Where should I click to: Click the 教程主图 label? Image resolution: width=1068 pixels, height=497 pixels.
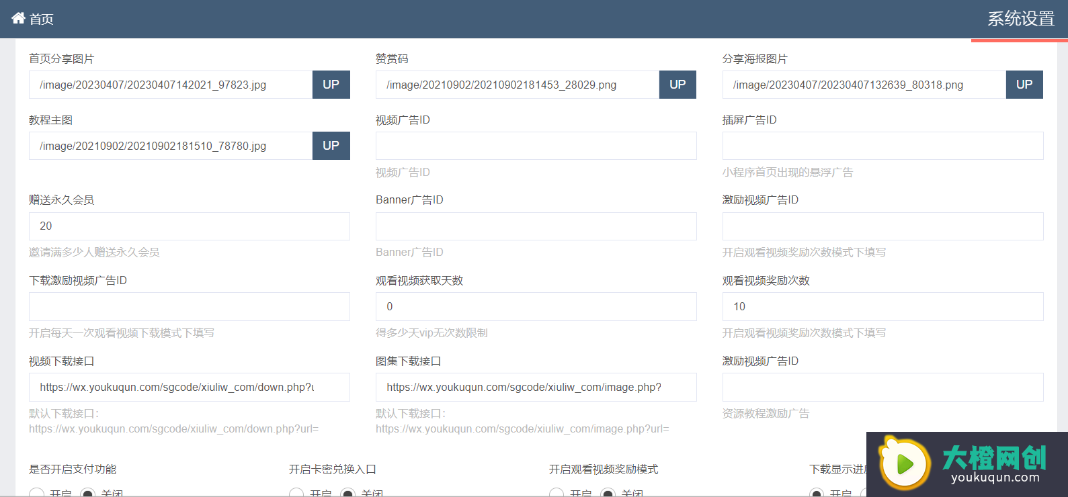[50, 120]
